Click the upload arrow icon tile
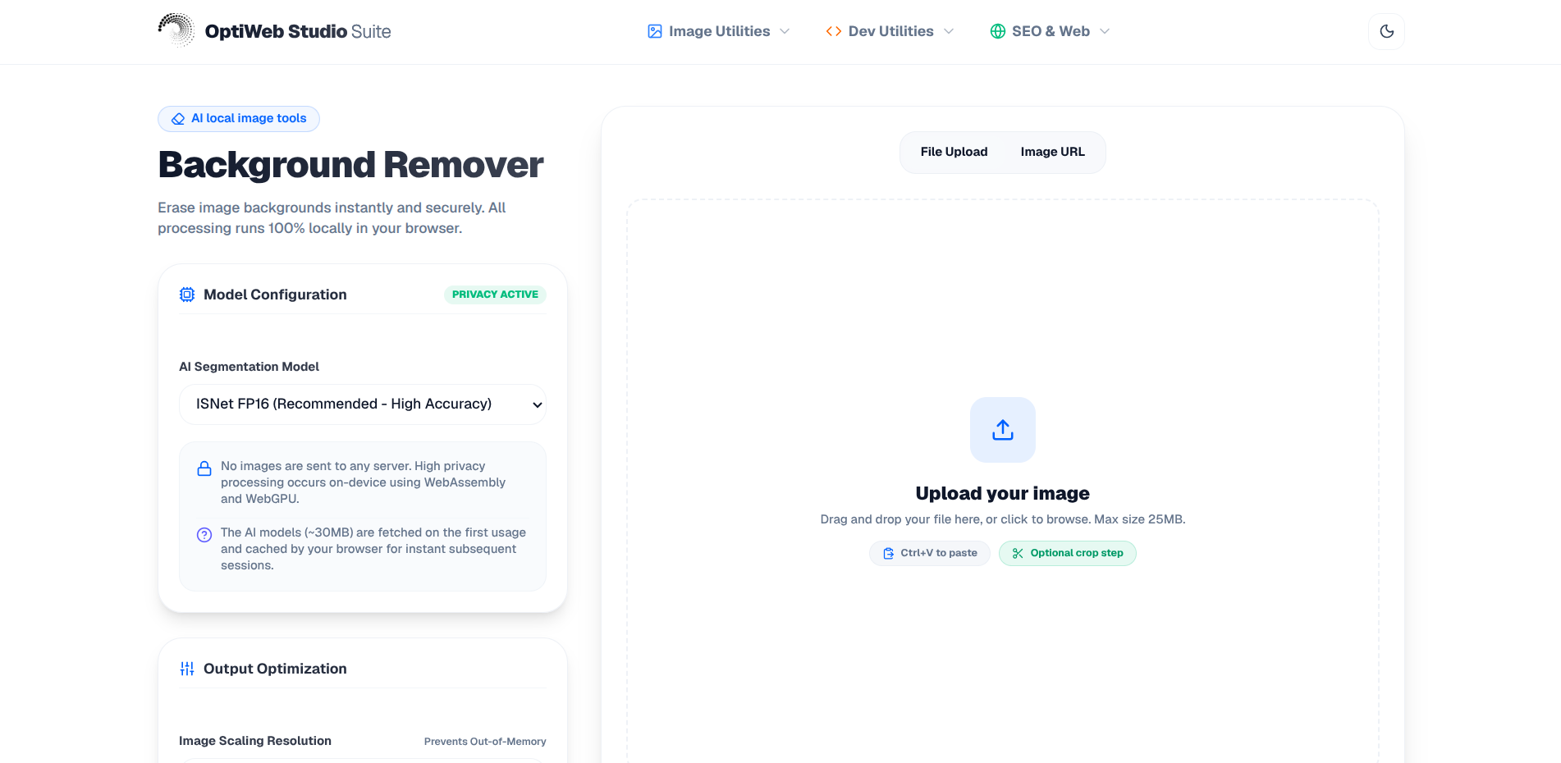The image size is (1561, 763). (1003, 430)
